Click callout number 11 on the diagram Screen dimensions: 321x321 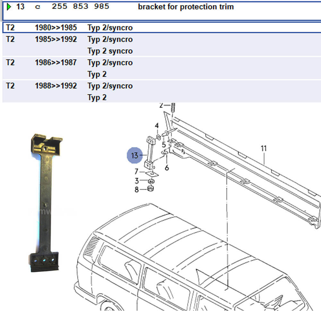pyautogui.click(x=264, y=148)
